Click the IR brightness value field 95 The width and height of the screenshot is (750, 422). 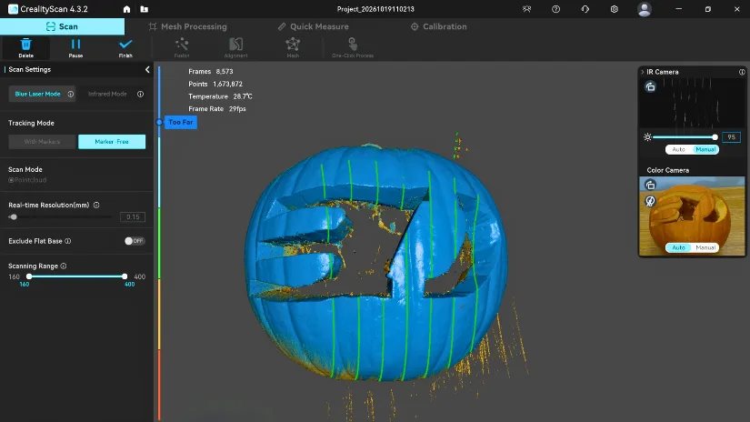731,137
